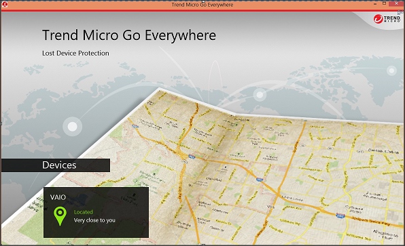The width and height of the screenshot is (405, 246).
Task: Click the interstate shield at map center
Action: (192, 156)
